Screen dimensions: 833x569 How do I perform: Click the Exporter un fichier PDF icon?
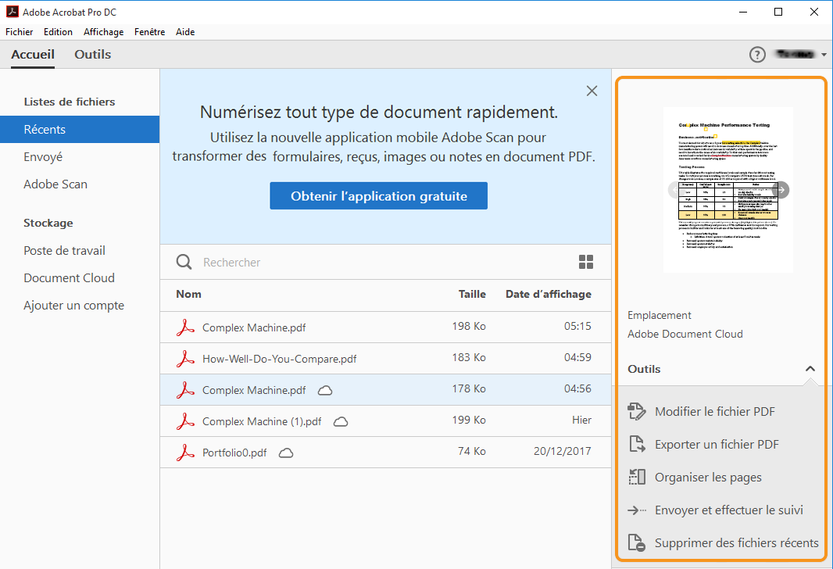637,445
